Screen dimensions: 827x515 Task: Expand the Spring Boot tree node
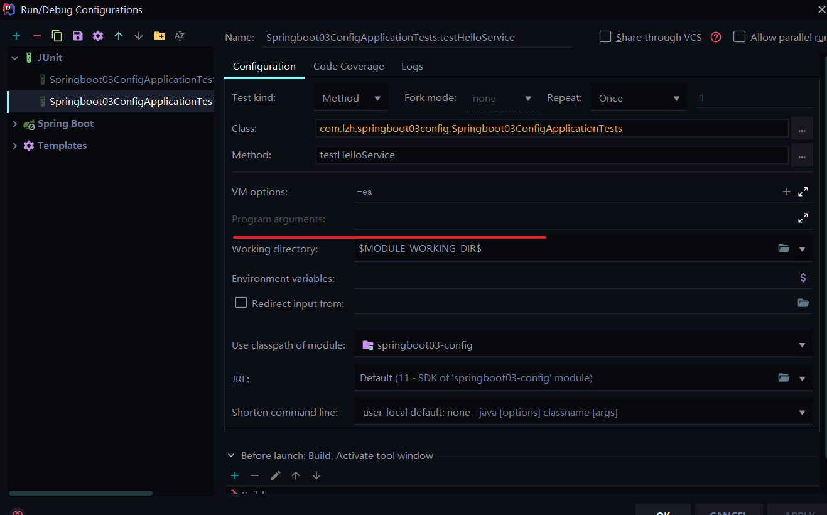tap(15, 124)
